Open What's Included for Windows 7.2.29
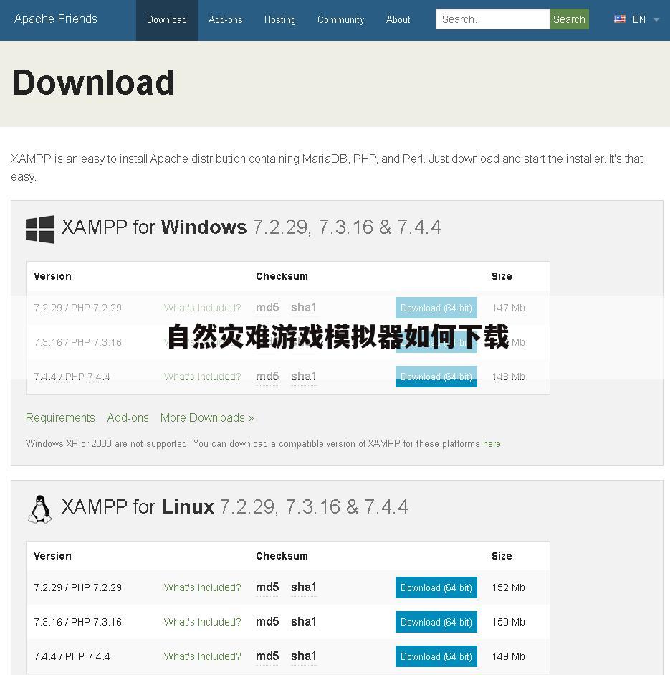 (x=202, y=308)
